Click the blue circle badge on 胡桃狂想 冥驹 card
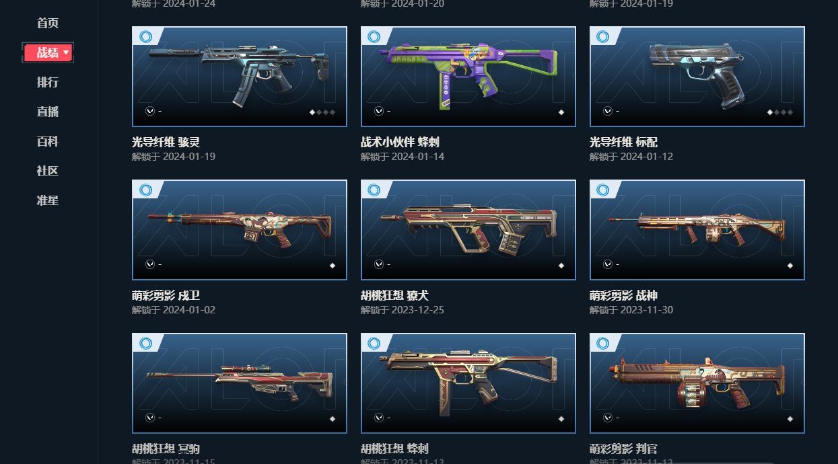The image size is (838, 464). click(x=145, y=343)
